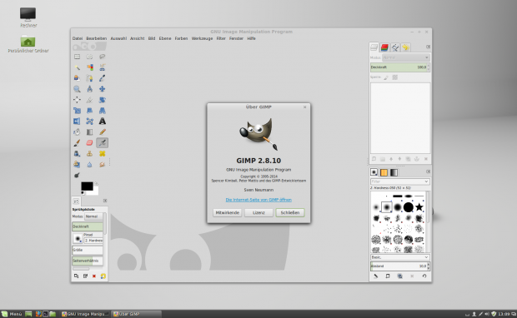The height and width of the screenshot is (318, 517).
Task: Select the Move tool
Action: point(103,89)
